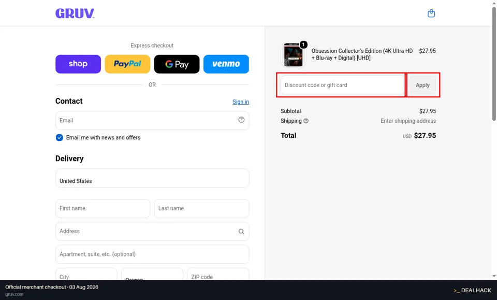Screen dimensions: 497x300
Task: Focus the Email input field
Action: pyautogui.click(x=152, y=121)
